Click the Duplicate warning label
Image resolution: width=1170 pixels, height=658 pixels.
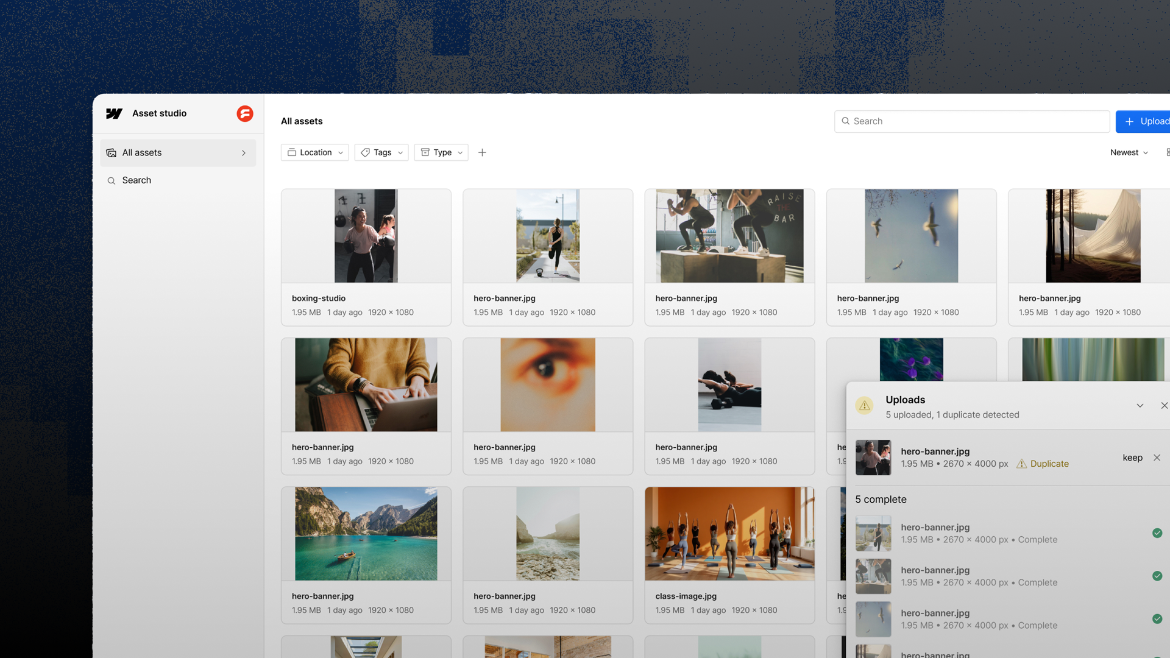1043,464
